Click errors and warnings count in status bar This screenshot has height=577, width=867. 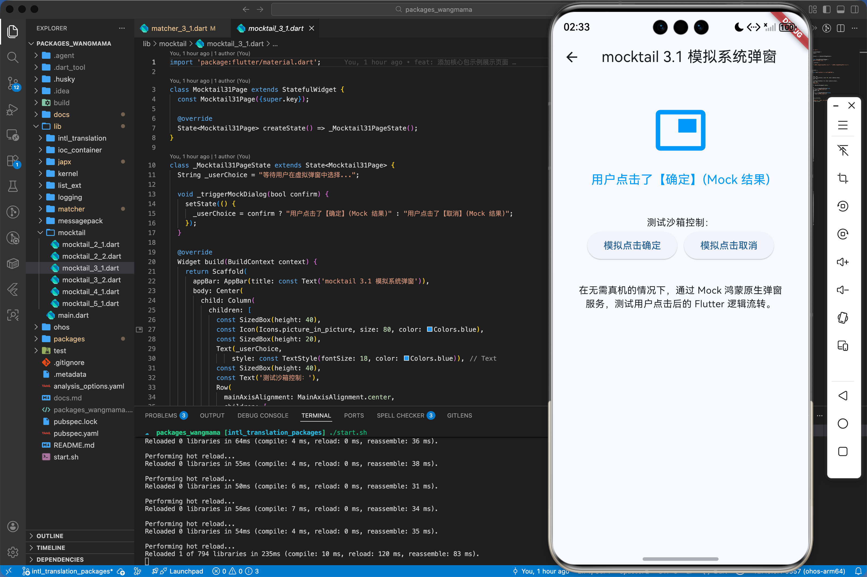(x=236, y=571)
